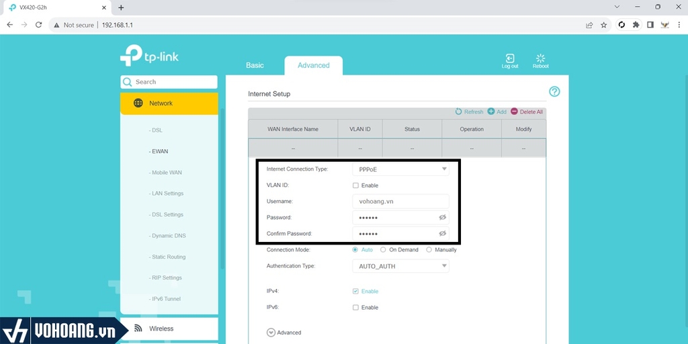Screen dimensions: 688x344
Task: Enable the IPv6 checkbox
Action: 355,308
